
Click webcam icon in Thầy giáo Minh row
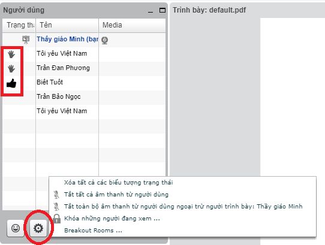[x=105, y=40]
